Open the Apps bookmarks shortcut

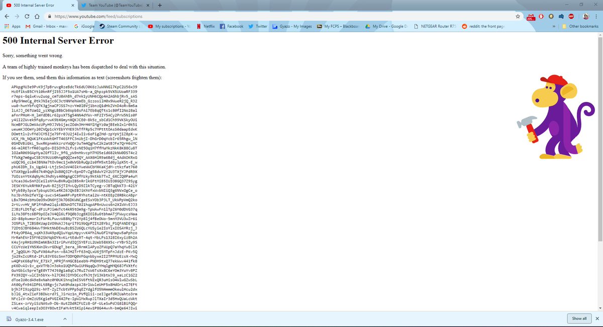point(12,26)
